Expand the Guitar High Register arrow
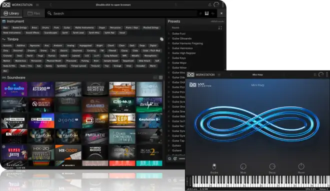 pos(169,53)
